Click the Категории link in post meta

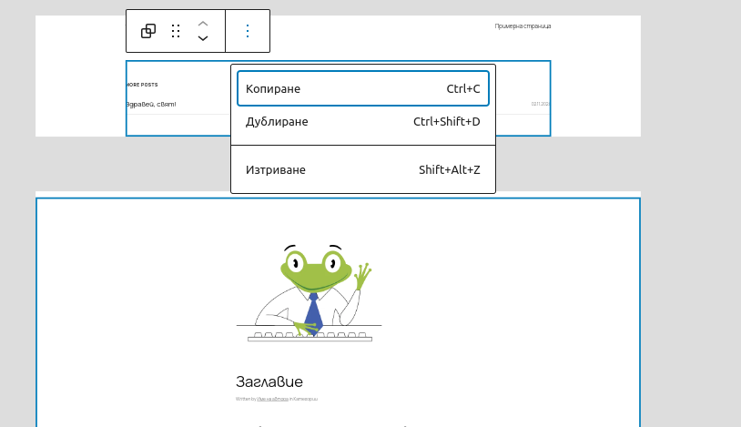pos(306,399)
